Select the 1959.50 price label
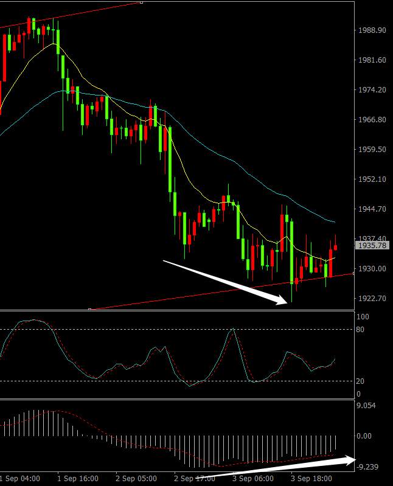 [372, 150]
